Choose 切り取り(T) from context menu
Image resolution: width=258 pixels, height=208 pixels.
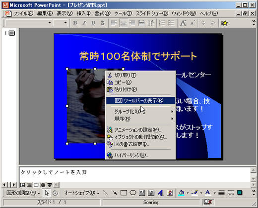tap(140, 75)
